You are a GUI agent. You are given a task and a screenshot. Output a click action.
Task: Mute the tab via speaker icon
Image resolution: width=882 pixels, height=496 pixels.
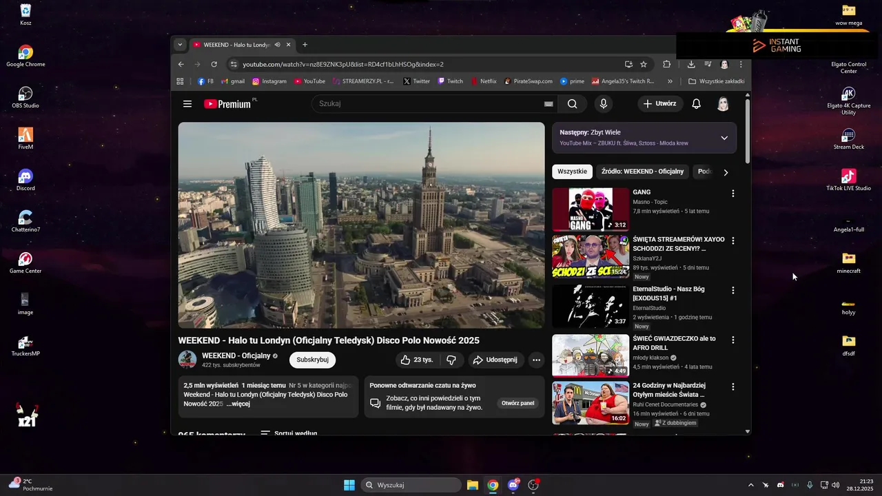(x=277, y=45)
